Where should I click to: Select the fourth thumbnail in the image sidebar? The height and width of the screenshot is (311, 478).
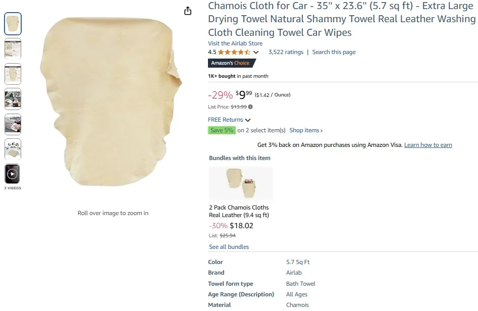pos(12,98)
